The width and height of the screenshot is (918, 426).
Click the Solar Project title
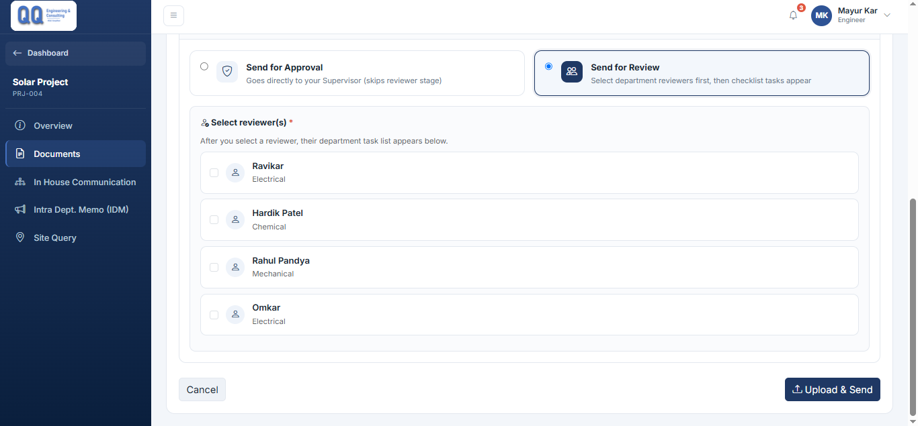coord(40,82)
